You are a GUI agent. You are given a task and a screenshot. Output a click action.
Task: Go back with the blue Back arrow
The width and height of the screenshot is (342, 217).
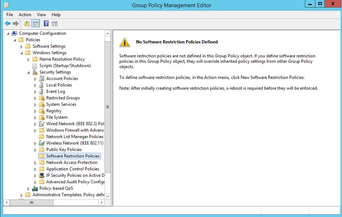[x=8, y=24]
